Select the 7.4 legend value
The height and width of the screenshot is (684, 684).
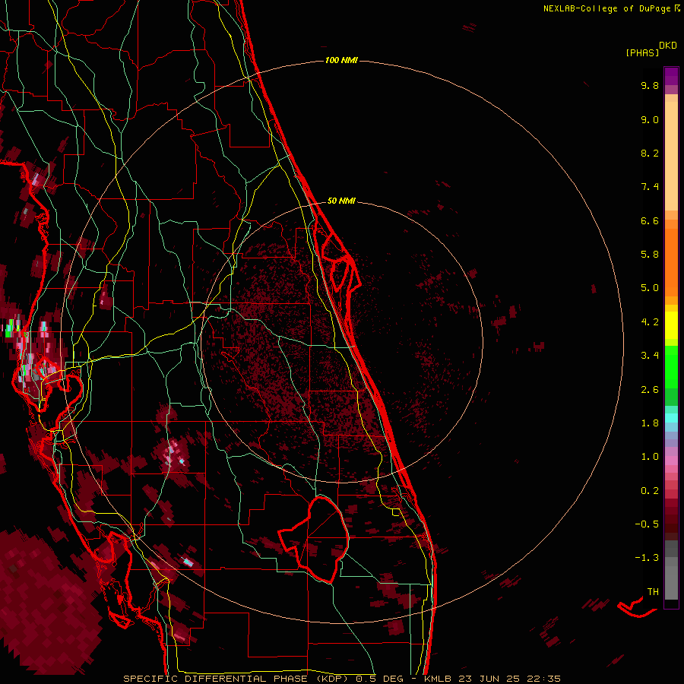[x=650, y=187]
